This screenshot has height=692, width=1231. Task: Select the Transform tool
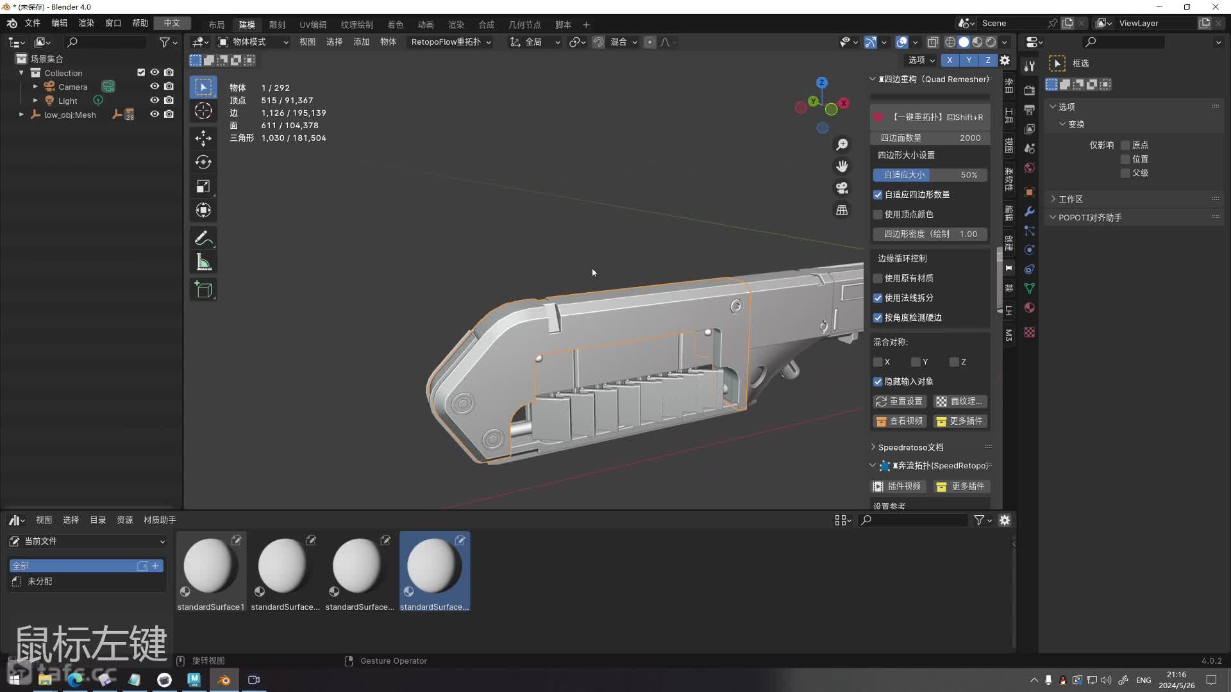[x=203, y=210]
